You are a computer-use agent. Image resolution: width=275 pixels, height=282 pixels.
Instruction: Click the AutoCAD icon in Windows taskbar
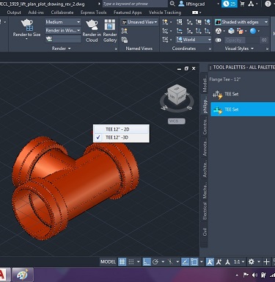[x=3, y=275]
